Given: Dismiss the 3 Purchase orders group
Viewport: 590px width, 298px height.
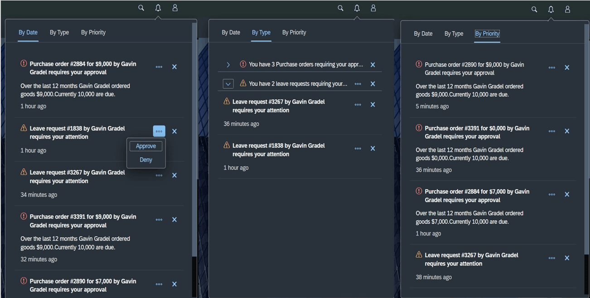Looking at the screenshot, I should (373, 65).
